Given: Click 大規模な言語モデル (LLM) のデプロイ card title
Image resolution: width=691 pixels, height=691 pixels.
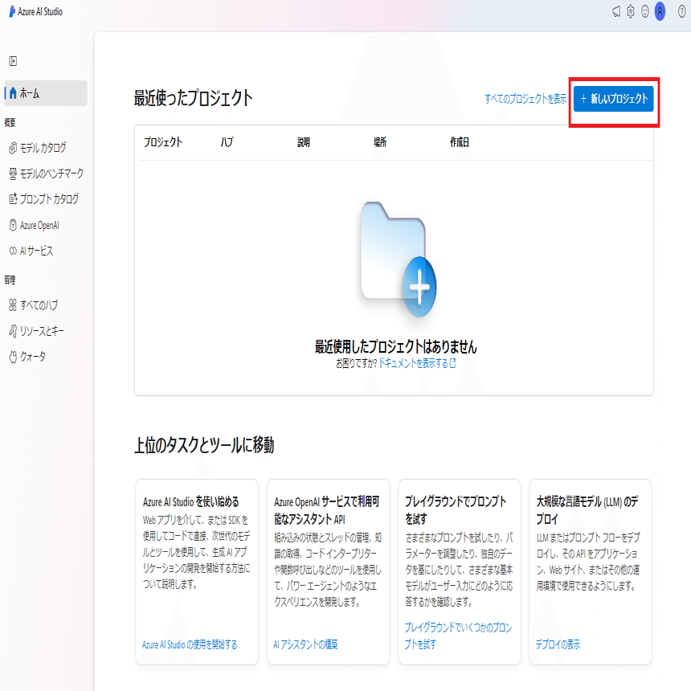Looking at the screenshot, I should (587, 510).
